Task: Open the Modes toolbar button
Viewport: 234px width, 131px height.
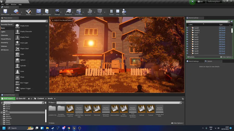Action: [28, 12]
